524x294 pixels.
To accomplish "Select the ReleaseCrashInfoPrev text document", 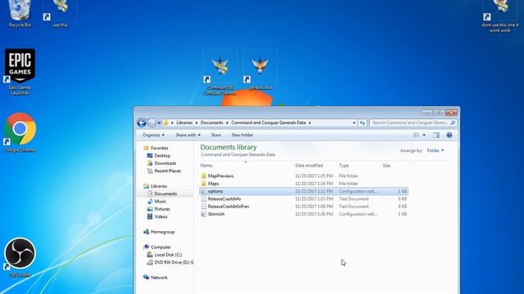I will pyautogui.click(x=304, y=207).
